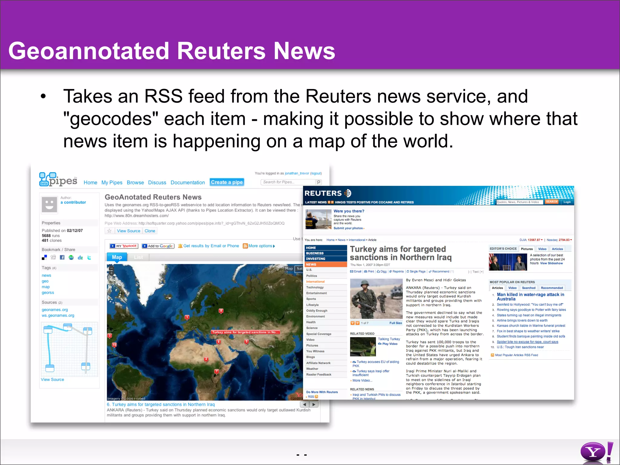Share pipe via Facebook icon
Viewport: 620px width, 465px height.
pos(62,257)
